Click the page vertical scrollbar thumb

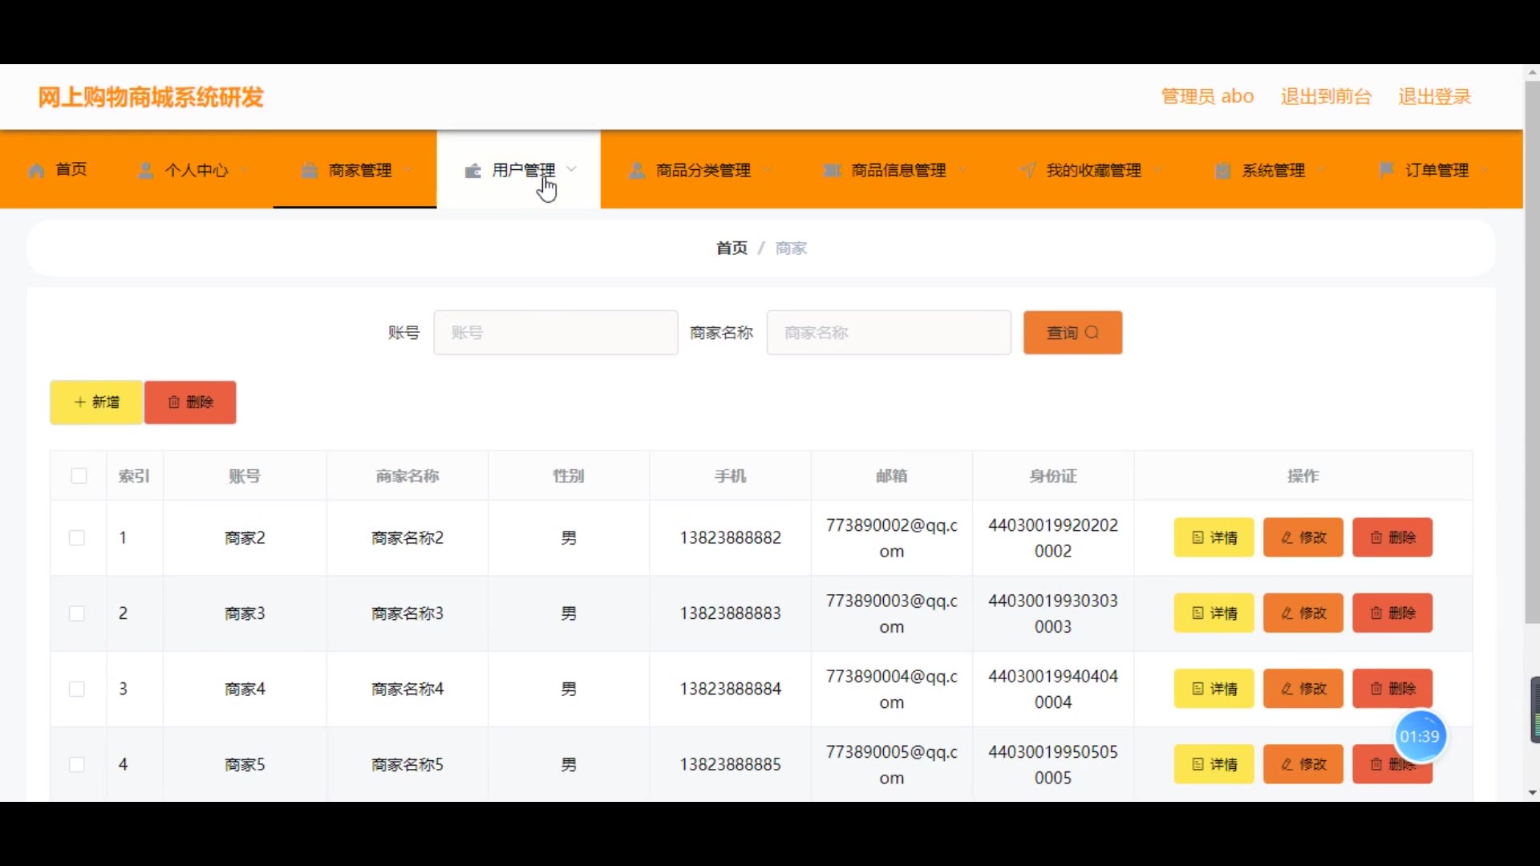tap(1532, 353)
